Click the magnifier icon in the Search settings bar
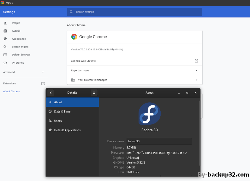Screen dimensions: 250x181 click(71, 12)
